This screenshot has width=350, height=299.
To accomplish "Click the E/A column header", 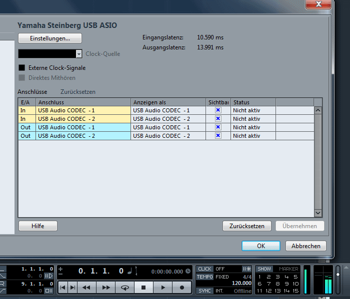I will (27, 102).
